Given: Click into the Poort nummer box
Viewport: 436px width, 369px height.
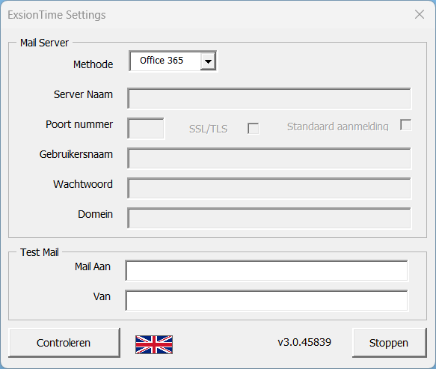Looking at the screenshot, I should pos(146,128).
